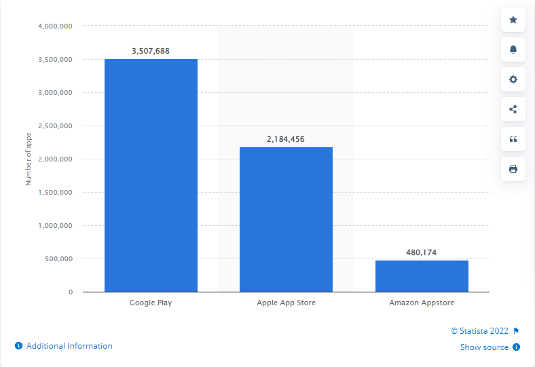The image size is (535, 367).
Task: Print the chart with printer icon
Action: [x=513, y=169]
